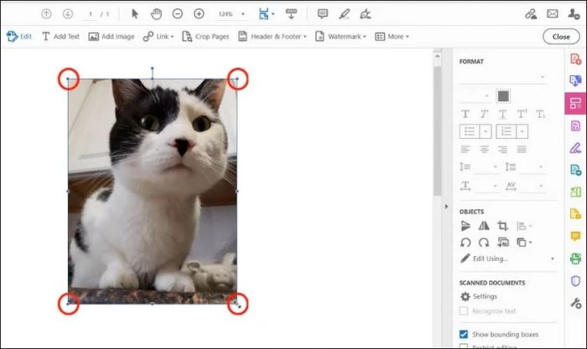The width and height of the screenshot is (587, 349).
Task: Click the Replace image icon
Action: click(x=503, y=243)
